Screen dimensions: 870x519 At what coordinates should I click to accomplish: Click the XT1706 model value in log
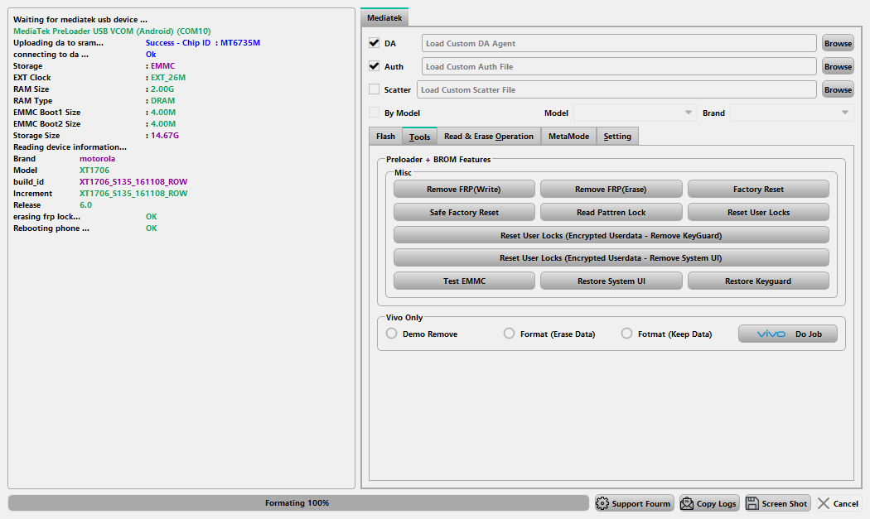[x=94, y=171]
